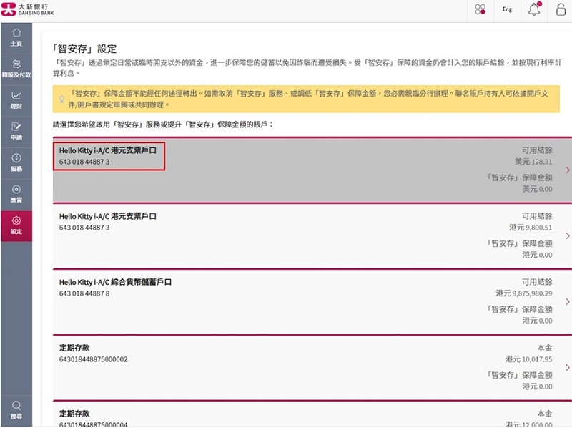Viewport: 572px width, 428px height.
Task: Click the notification bell icon
Action: pos(534,10)
